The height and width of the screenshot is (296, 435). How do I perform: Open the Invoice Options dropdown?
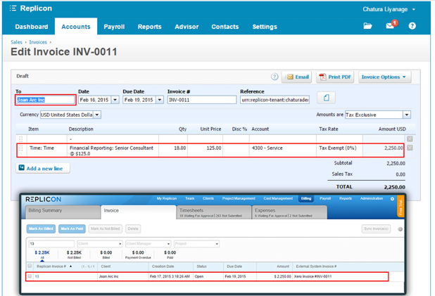[384, 77]
